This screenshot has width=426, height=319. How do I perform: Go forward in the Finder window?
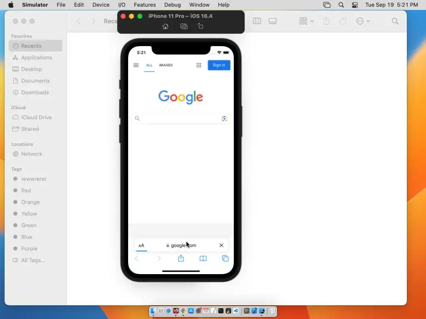tap(93, 21)
